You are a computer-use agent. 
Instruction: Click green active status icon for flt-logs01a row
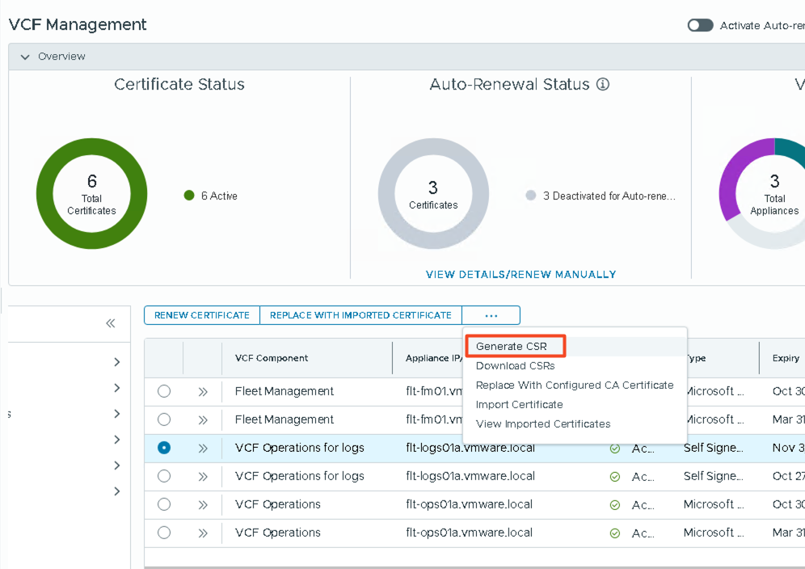615,449
